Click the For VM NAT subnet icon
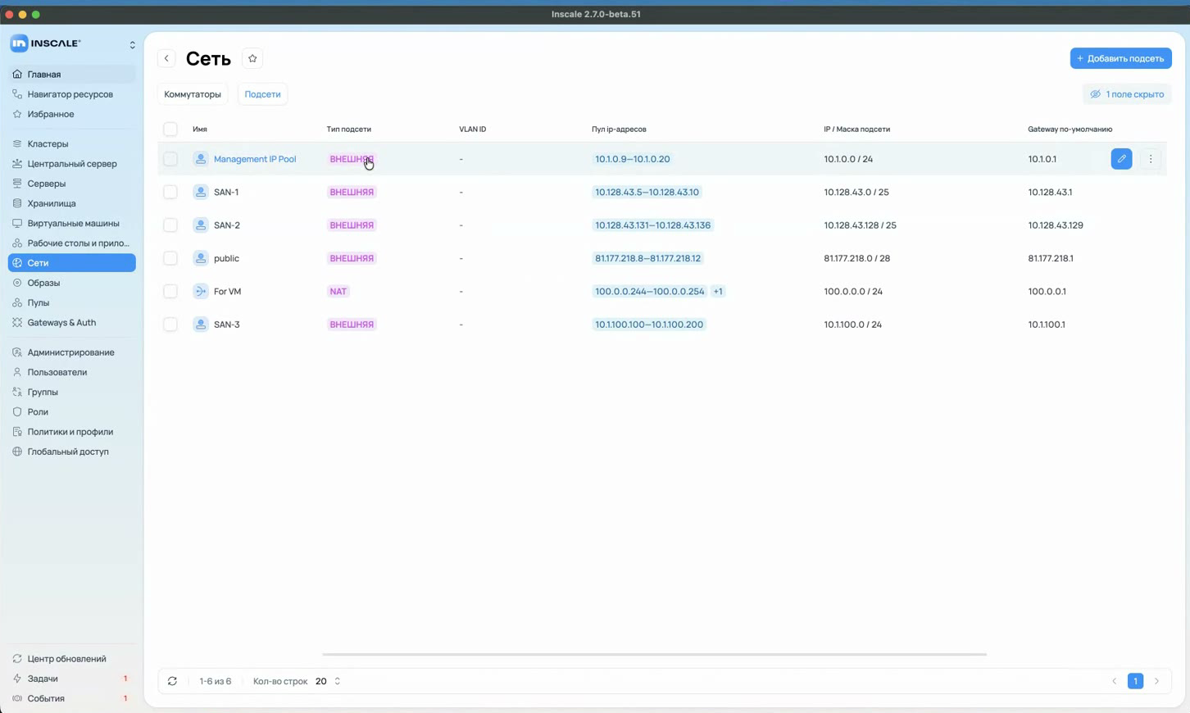Screen dimensions: 1190x713 tap(200, 291)
